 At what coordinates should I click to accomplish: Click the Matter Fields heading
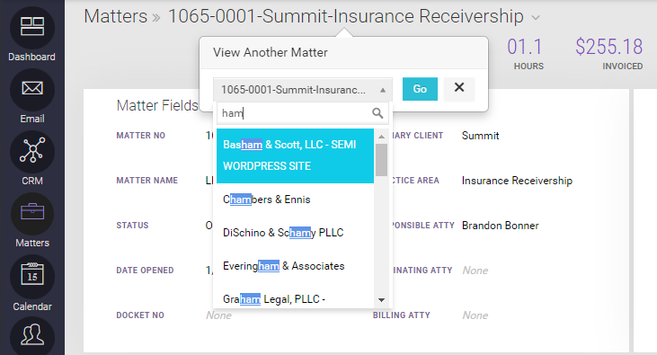157,105
